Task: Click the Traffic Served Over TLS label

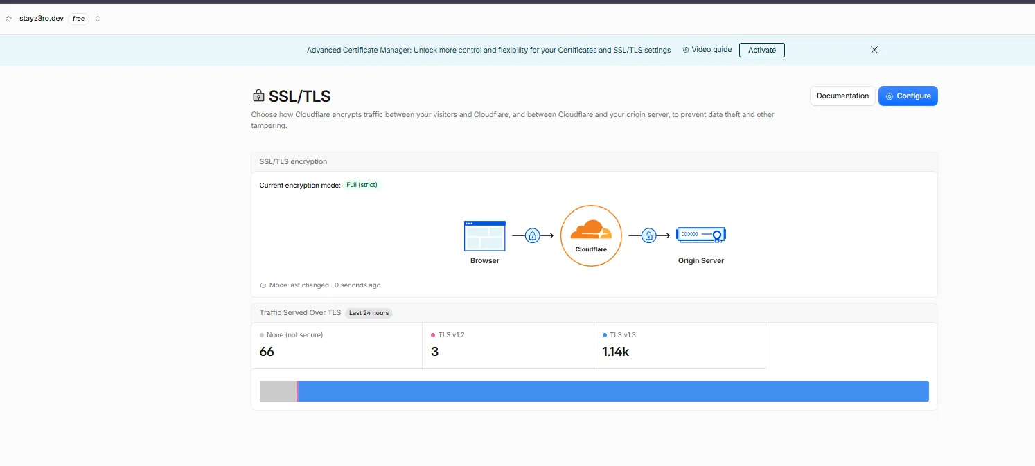Action: (x=300, y=313)
